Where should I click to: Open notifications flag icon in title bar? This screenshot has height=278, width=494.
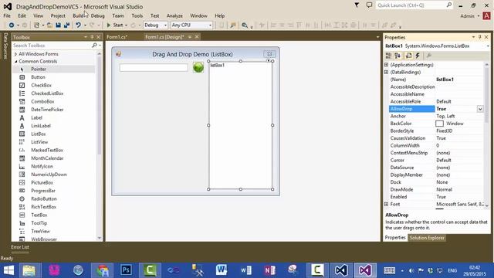pyautogui.click(x=357, y=5)
